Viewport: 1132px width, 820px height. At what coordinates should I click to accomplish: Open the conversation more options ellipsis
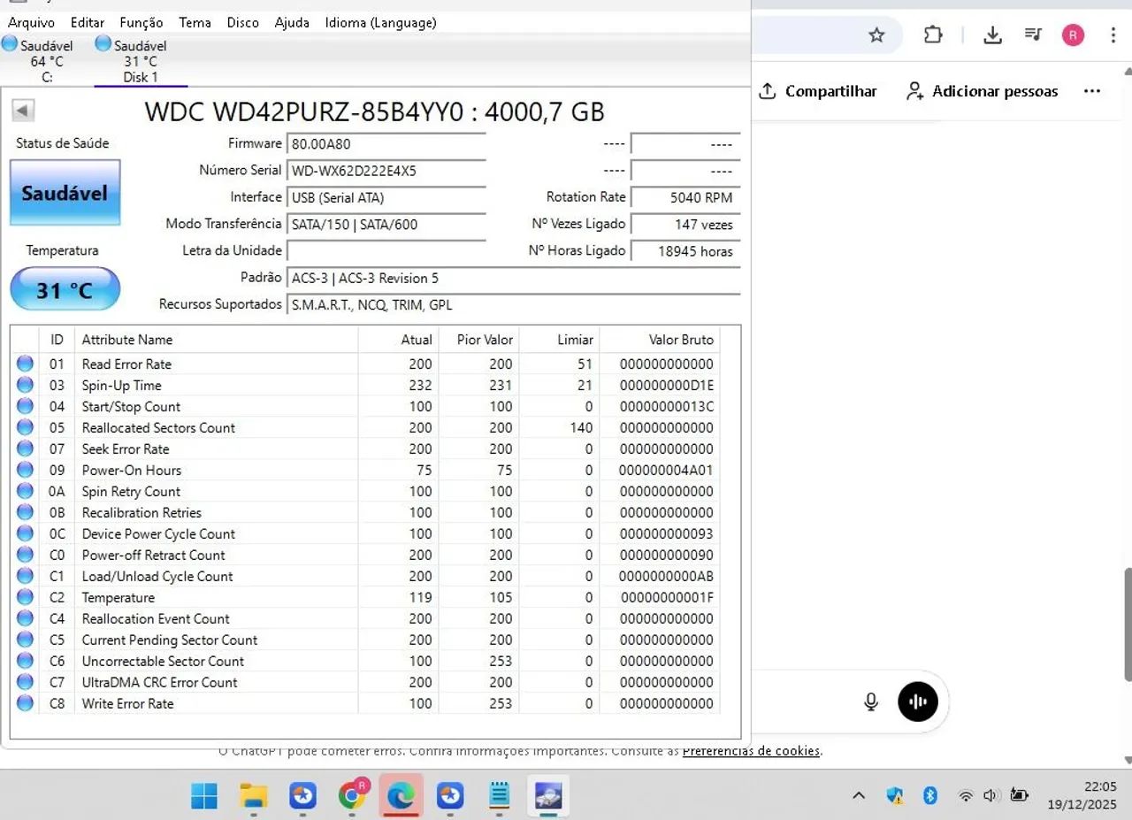[1092, 91]
